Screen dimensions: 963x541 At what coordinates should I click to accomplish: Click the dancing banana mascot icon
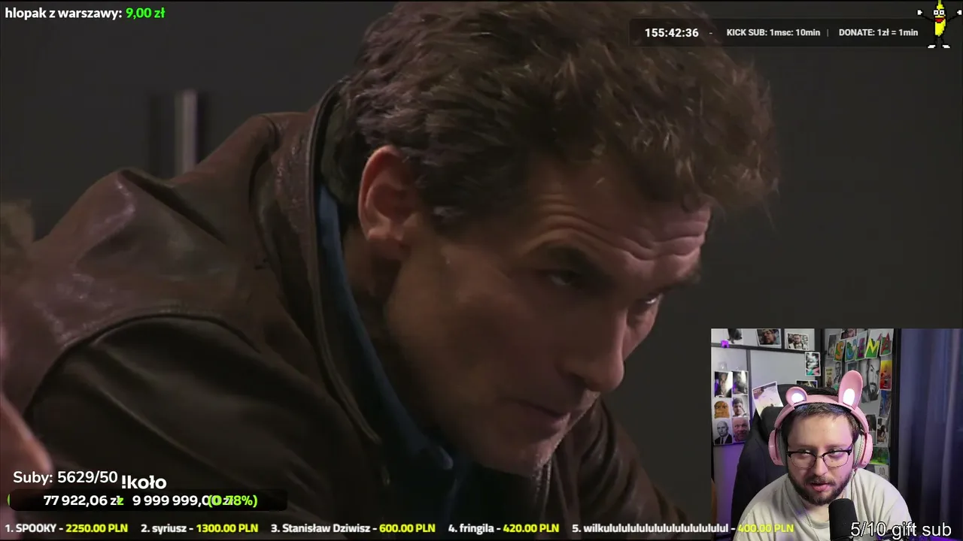coord(938,26)
